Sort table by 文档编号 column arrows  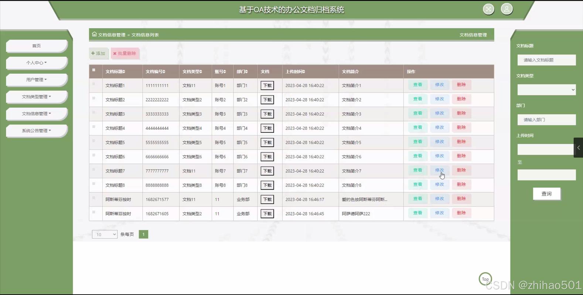pyautogui.click(x=164, y=72)
